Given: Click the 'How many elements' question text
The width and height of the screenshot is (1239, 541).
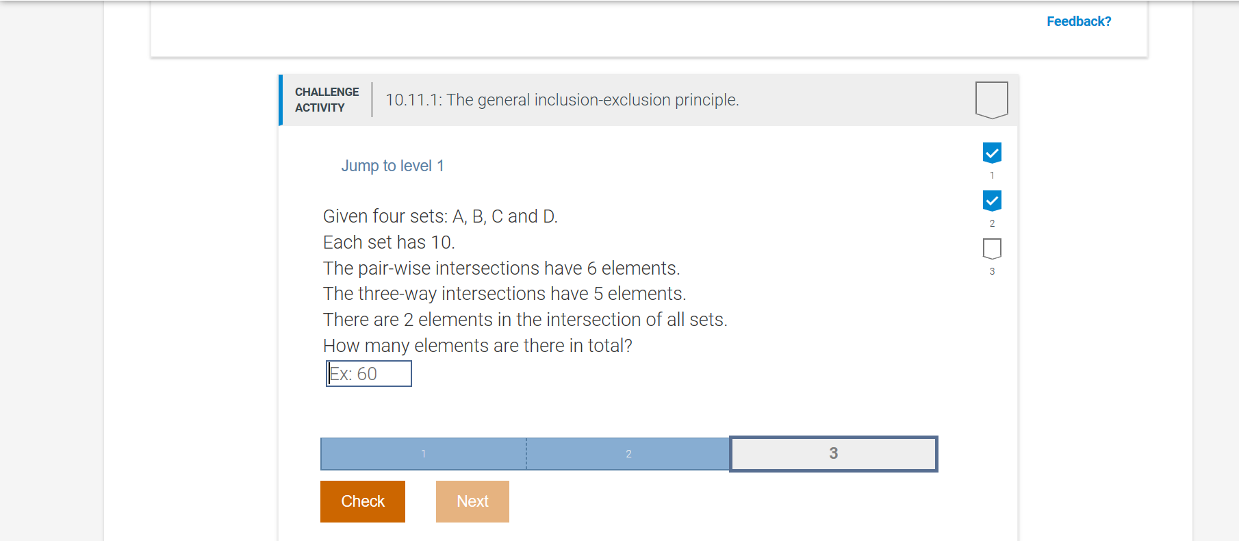Looking at the screenshot, I should coord(478,346).
